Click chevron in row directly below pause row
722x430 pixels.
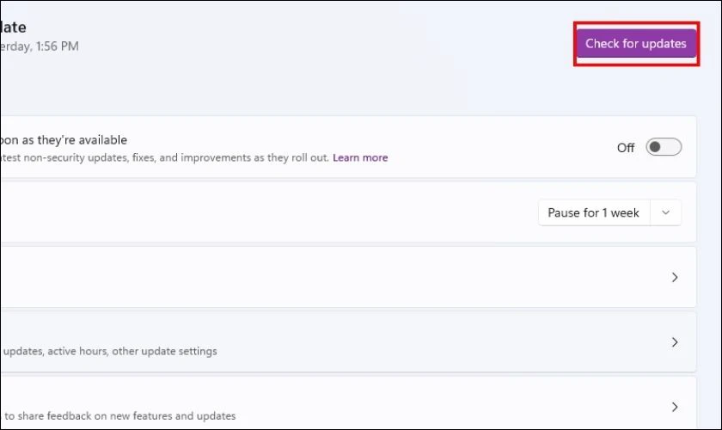675,277
